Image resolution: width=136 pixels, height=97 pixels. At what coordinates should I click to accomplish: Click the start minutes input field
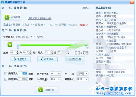pyautogui.click(x=13, y=53)
